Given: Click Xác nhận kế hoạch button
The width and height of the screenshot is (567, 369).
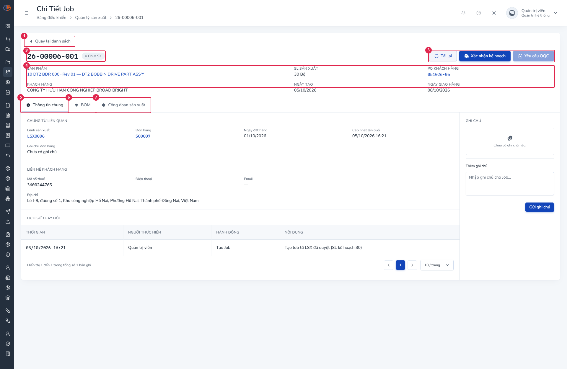Looking at the screenshot, I should coord(485,56).
